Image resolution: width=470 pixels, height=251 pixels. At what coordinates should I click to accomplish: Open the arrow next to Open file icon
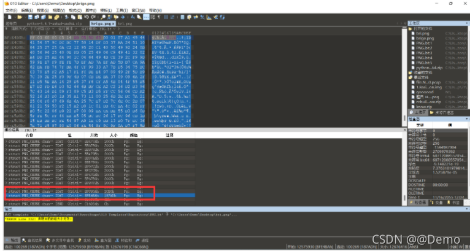click(x=25, y=17)
